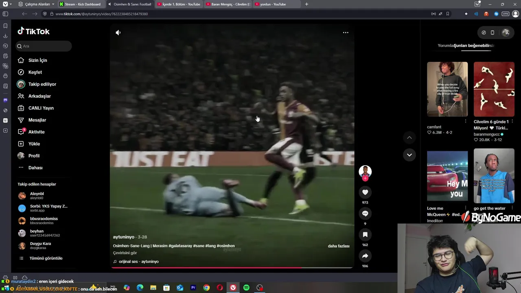521x293 pixels.
Task: Open Premiere Pro from the taskbar
Action: pos(193,288)
